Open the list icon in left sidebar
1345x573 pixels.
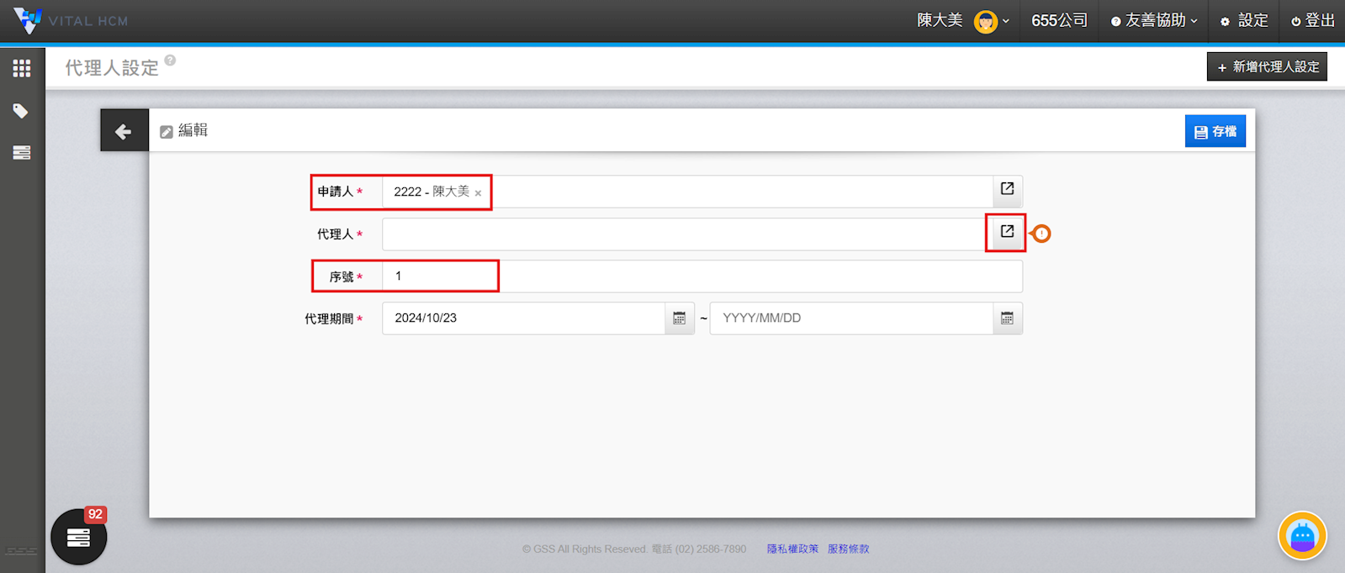(x=22, y=152)
